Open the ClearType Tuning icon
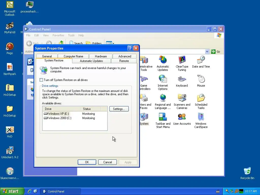Screen dimensions: 260x195 [x=182, y=63]
